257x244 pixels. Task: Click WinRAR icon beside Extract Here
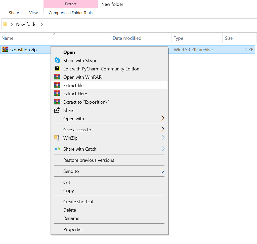pyautogui.click(x=57, y=93)
